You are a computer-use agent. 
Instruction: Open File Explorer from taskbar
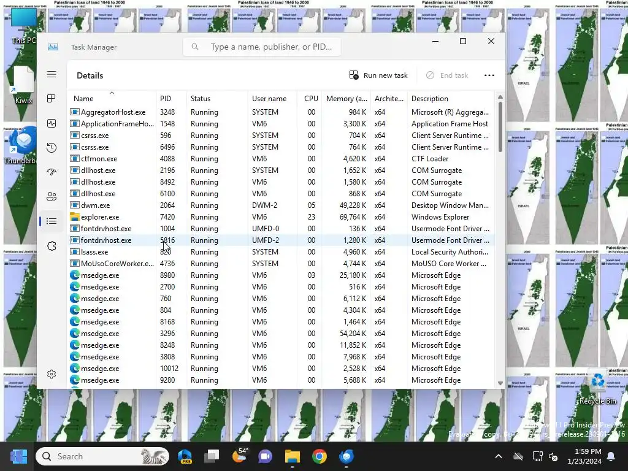293,456
